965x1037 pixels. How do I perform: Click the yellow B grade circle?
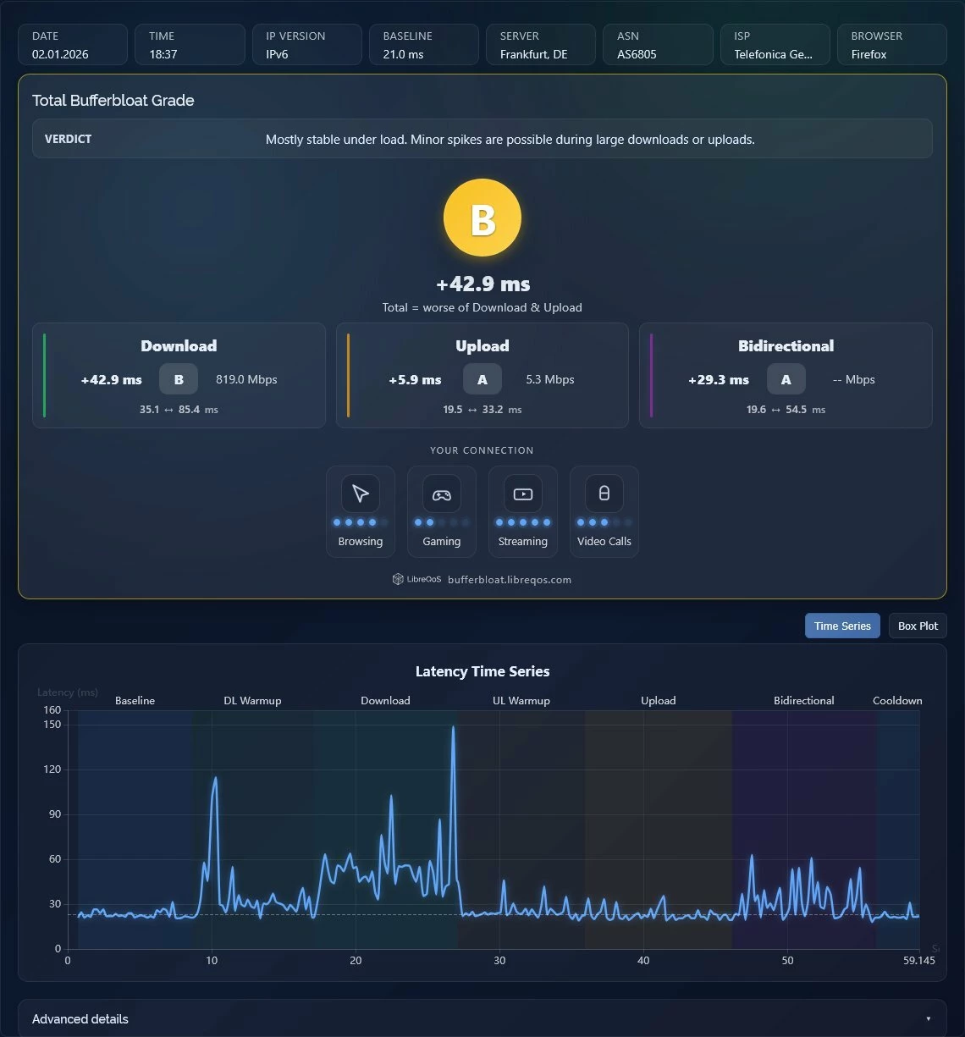pos(482,218)
